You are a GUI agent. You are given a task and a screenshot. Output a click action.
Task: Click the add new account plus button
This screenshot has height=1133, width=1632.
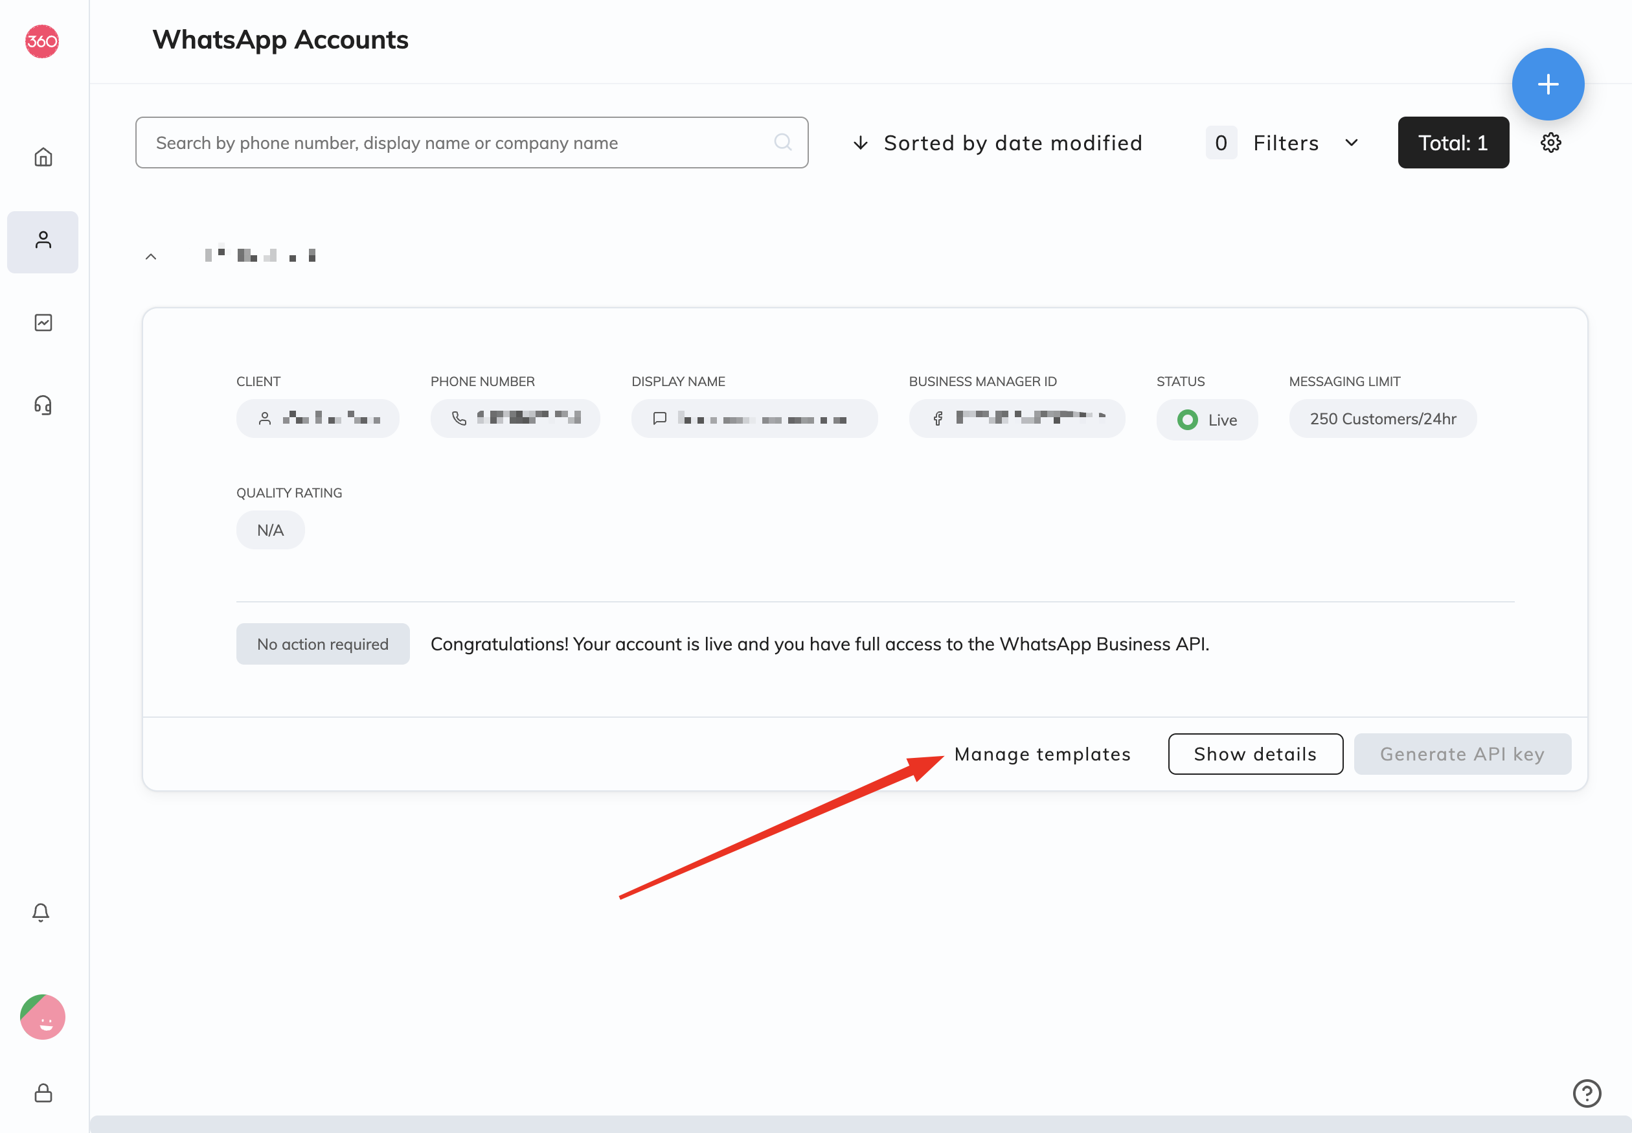[x=1548, y=83]
